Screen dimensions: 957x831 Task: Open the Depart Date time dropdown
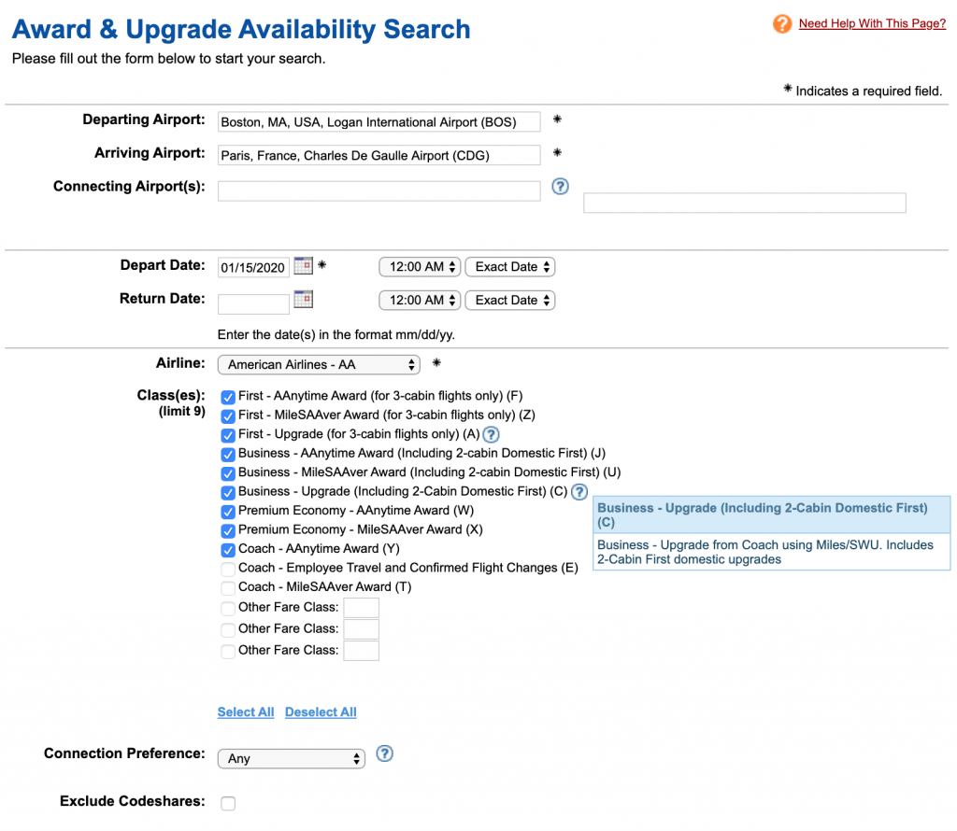coord(419,266)
